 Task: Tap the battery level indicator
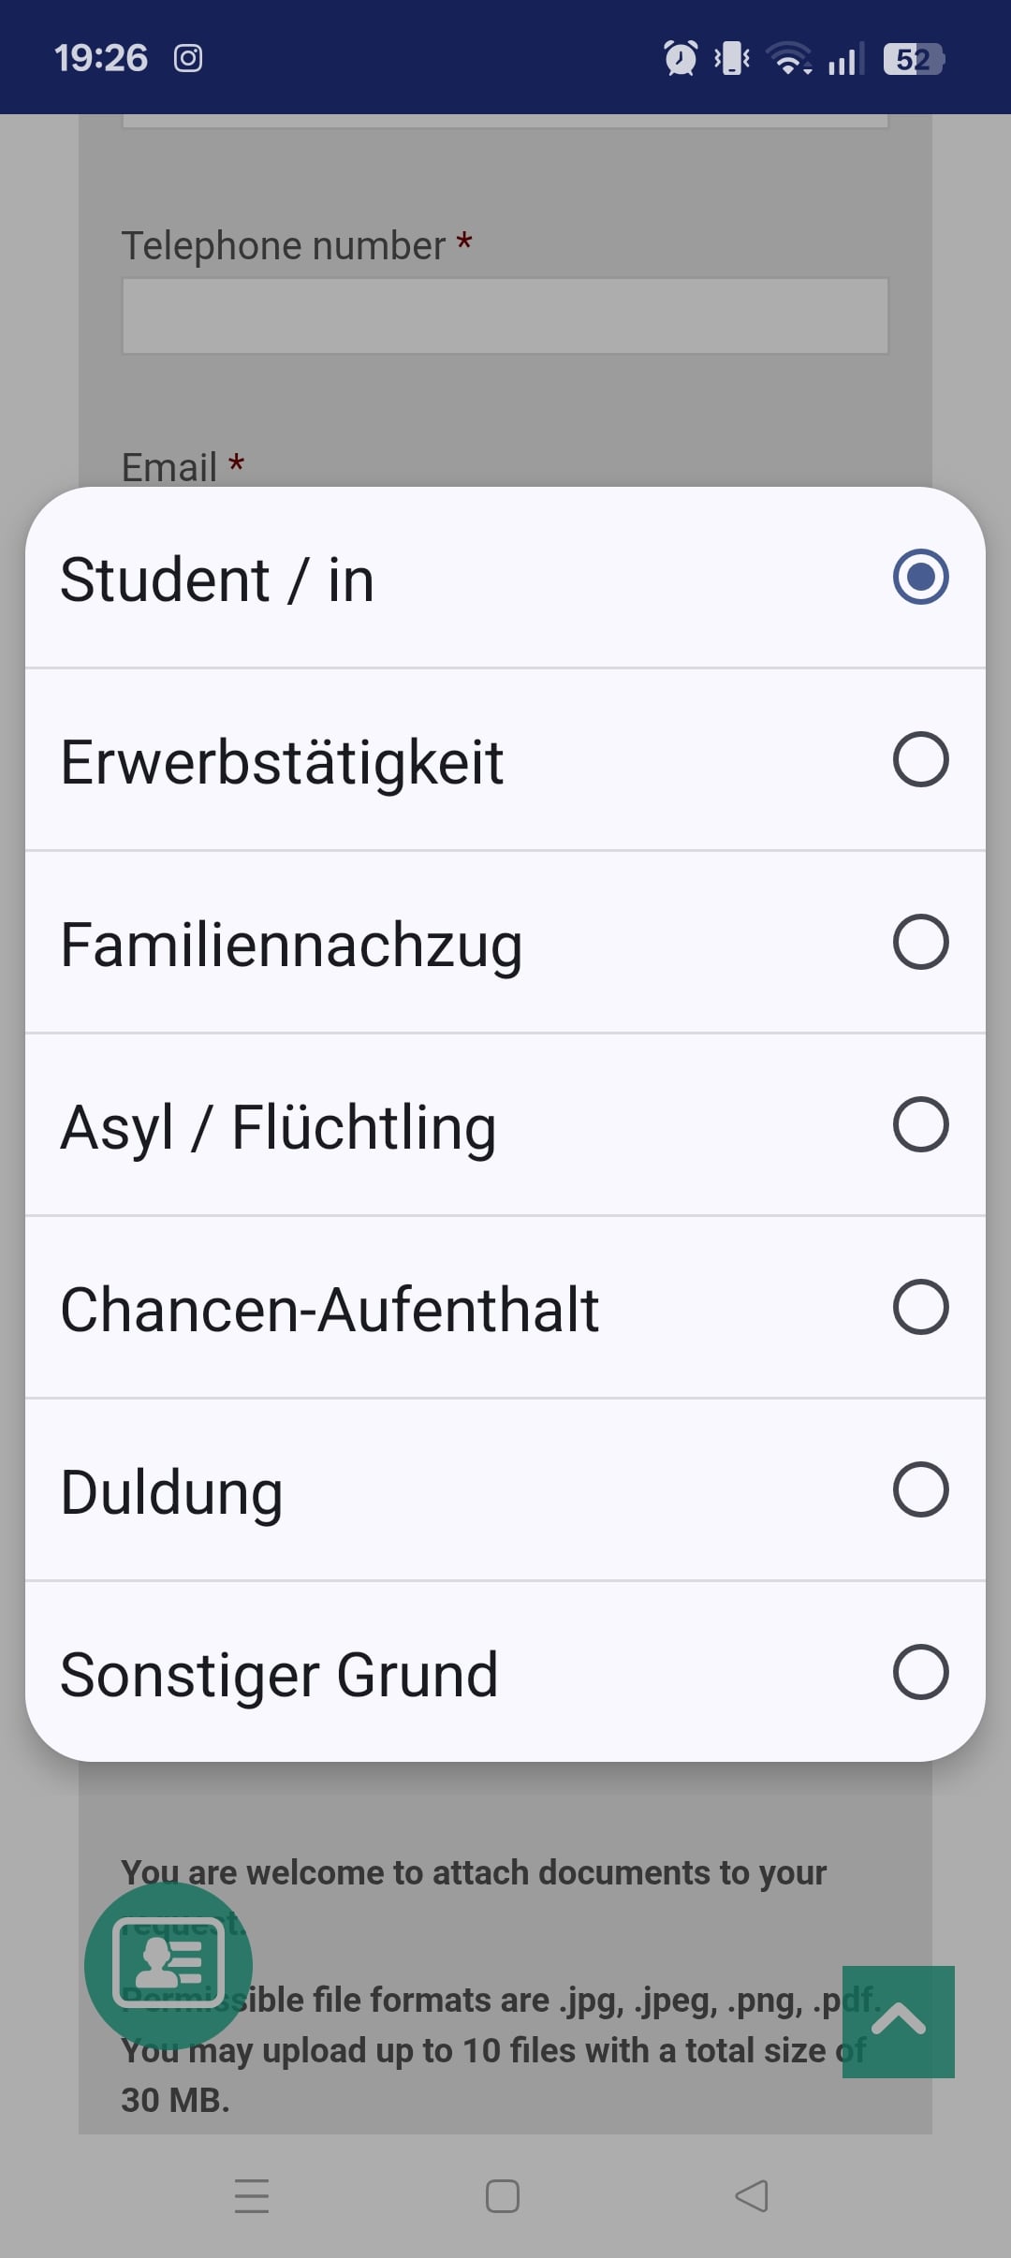(x=914, y=59)
